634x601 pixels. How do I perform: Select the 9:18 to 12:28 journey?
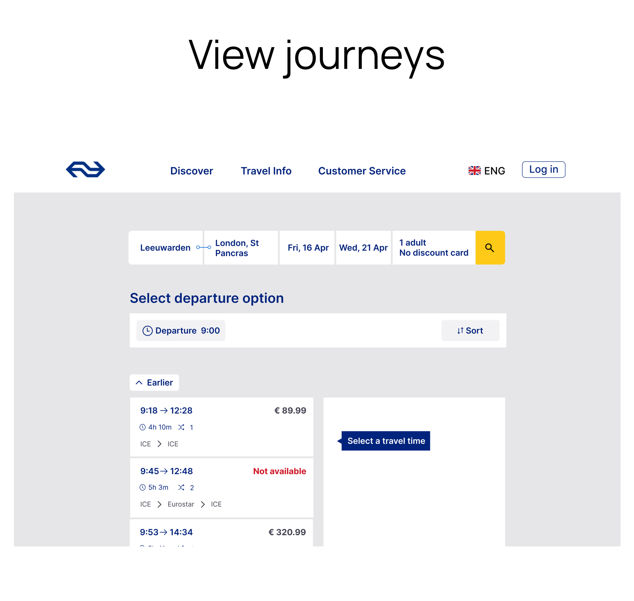(222, 427)
